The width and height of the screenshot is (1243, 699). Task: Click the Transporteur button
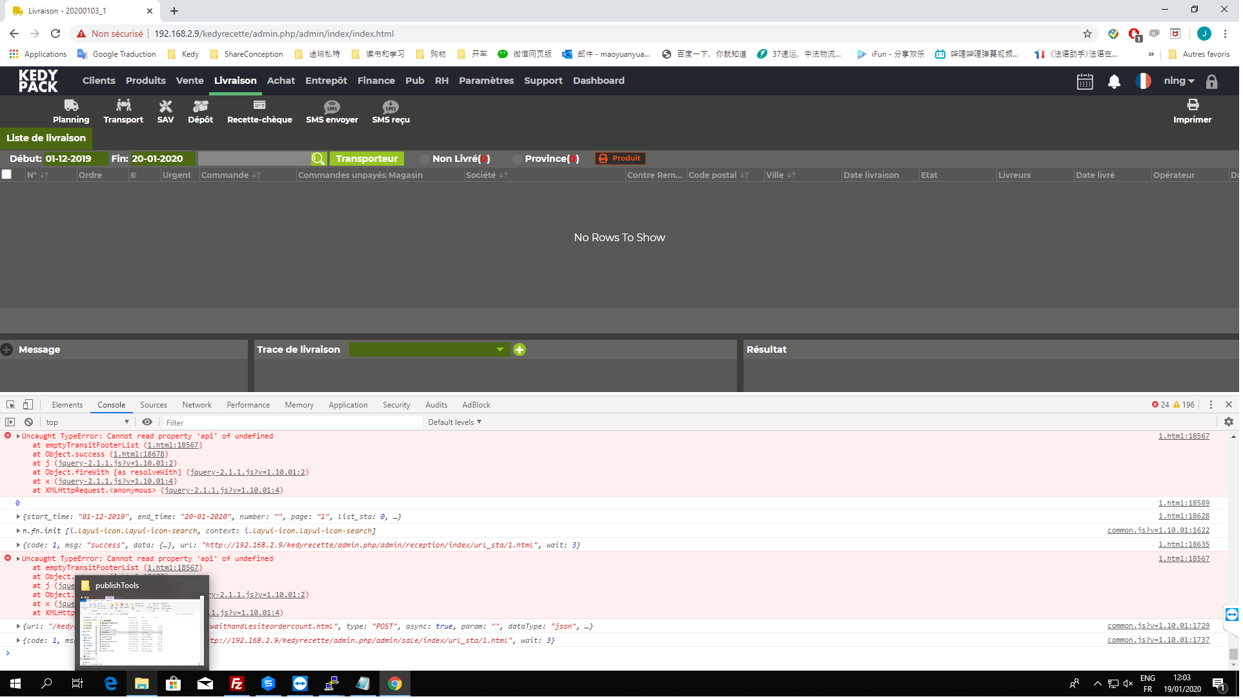pyautogui.click(x=368, y=159)
